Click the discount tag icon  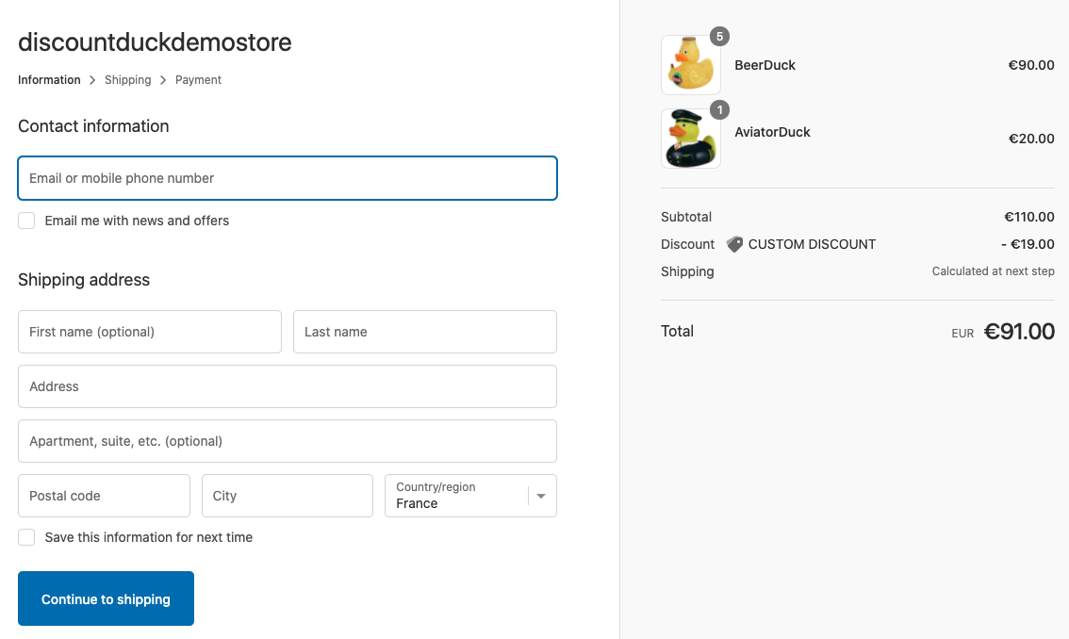(734, 244)
